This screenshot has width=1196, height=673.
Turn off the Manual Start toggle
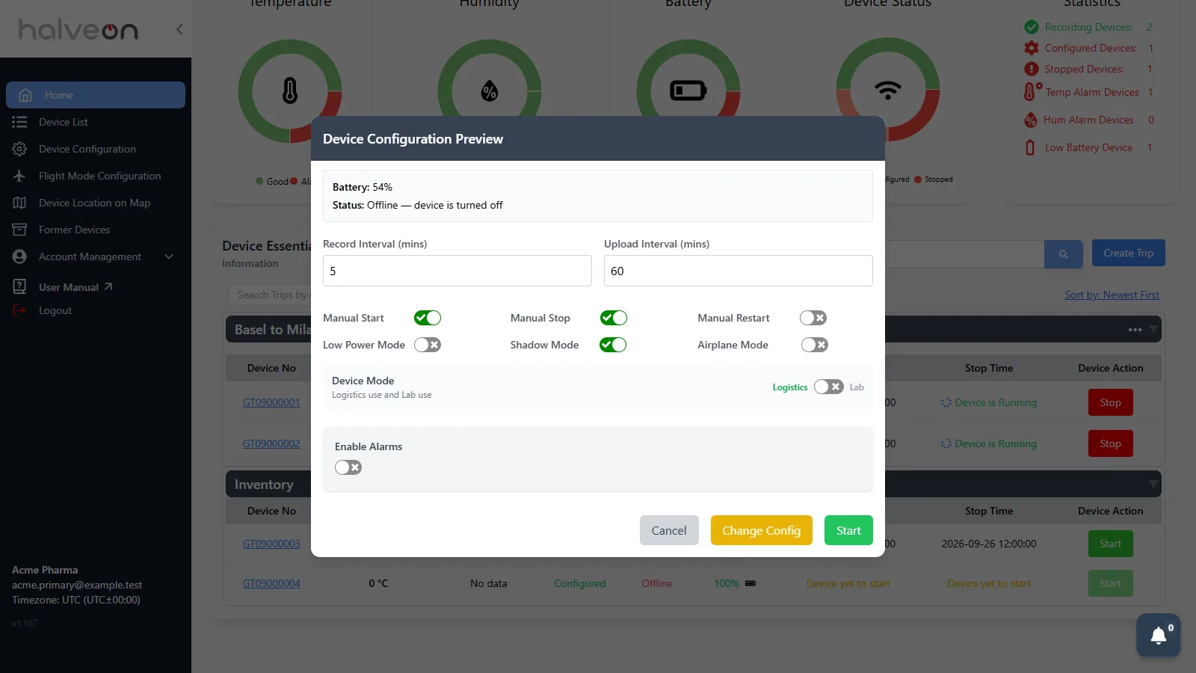click(x=428, y=318)
